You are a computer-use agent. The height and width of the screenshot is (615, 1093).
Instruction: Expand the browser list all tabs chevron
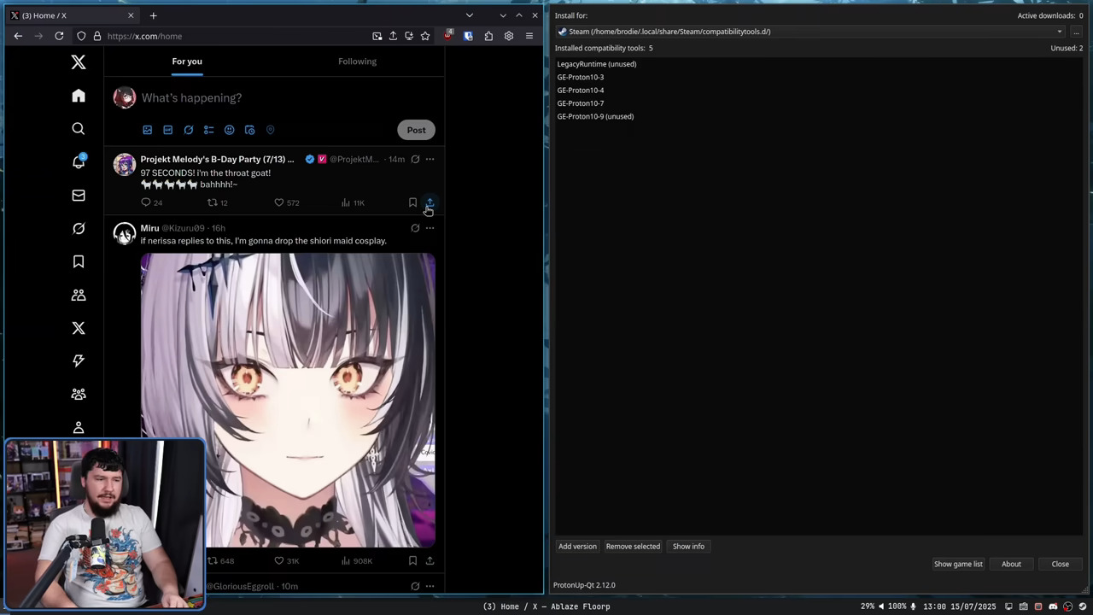click(x=469, y=15)
